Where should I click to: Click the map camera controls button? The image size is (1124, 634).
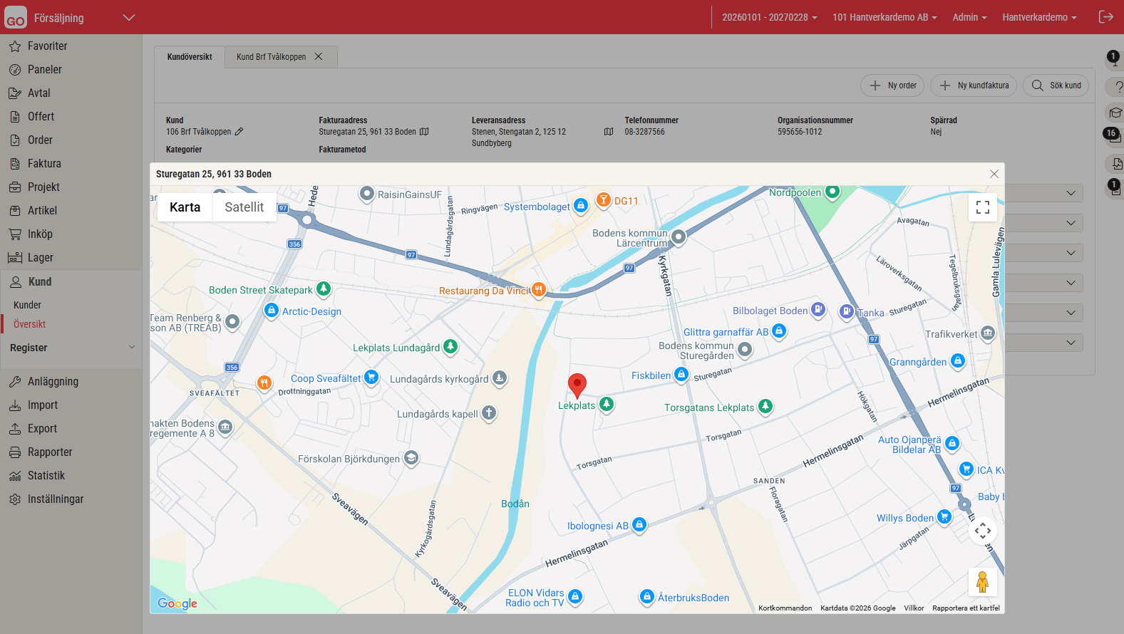[x=983, y=531]
